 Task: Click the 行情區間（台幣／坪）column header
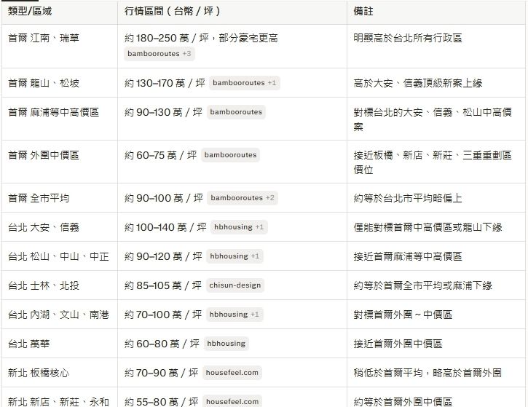pos(173,12)
